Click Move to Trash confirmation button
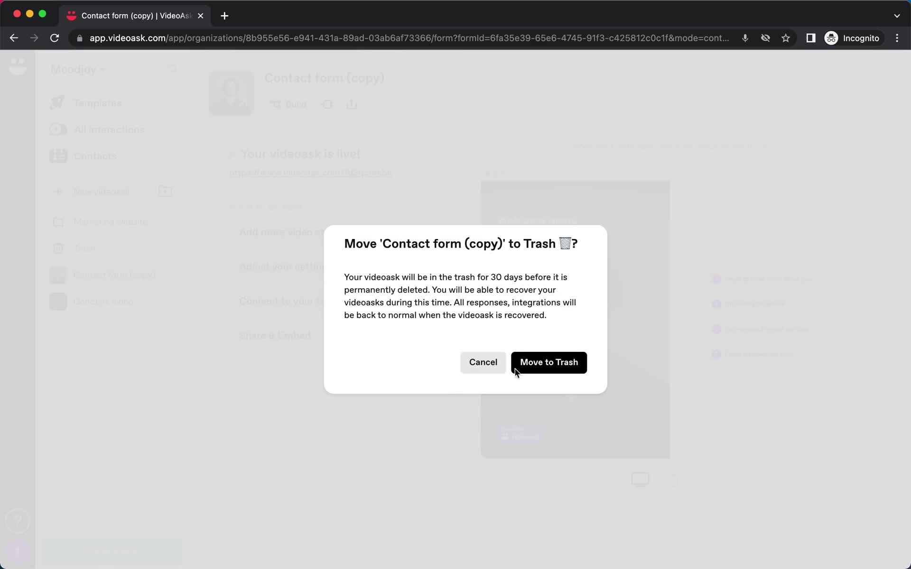911x569 pixels. (x=549, y=362)
